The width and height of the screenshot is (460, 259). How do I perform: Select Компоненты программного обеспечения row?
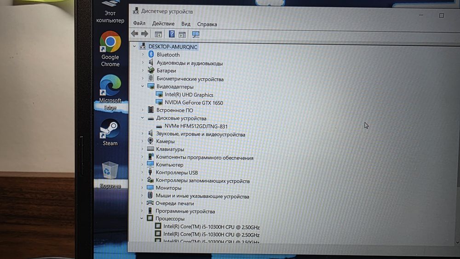(205, 157)
